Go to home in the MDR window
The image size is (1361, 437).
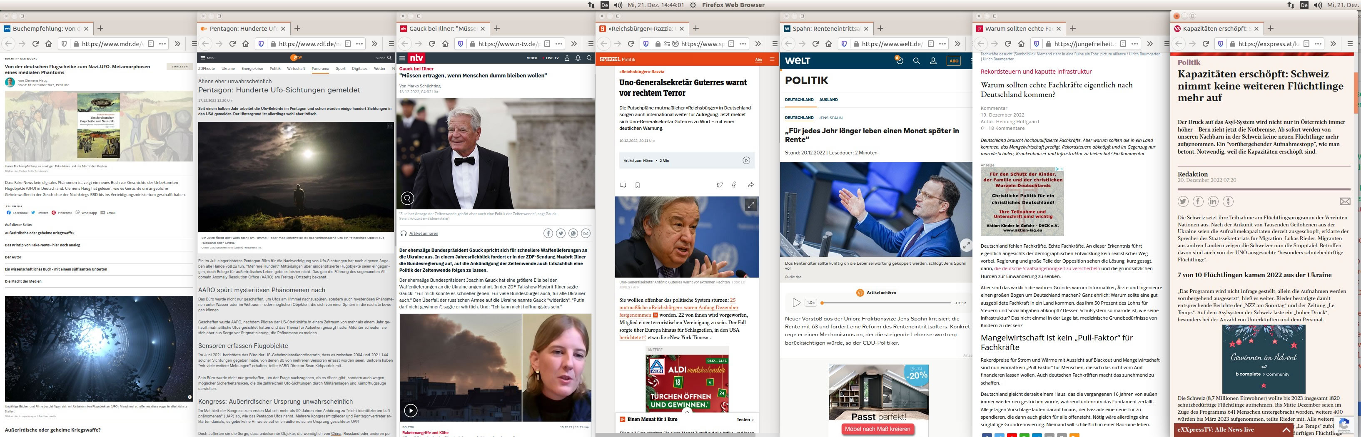[49, 44]
